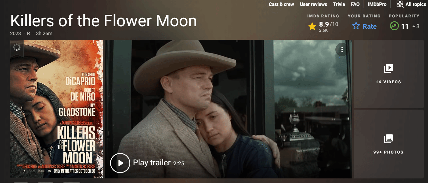Click the 8.9/10 rating score
Screen dimensions: 428x183
(x=328, y=24)
